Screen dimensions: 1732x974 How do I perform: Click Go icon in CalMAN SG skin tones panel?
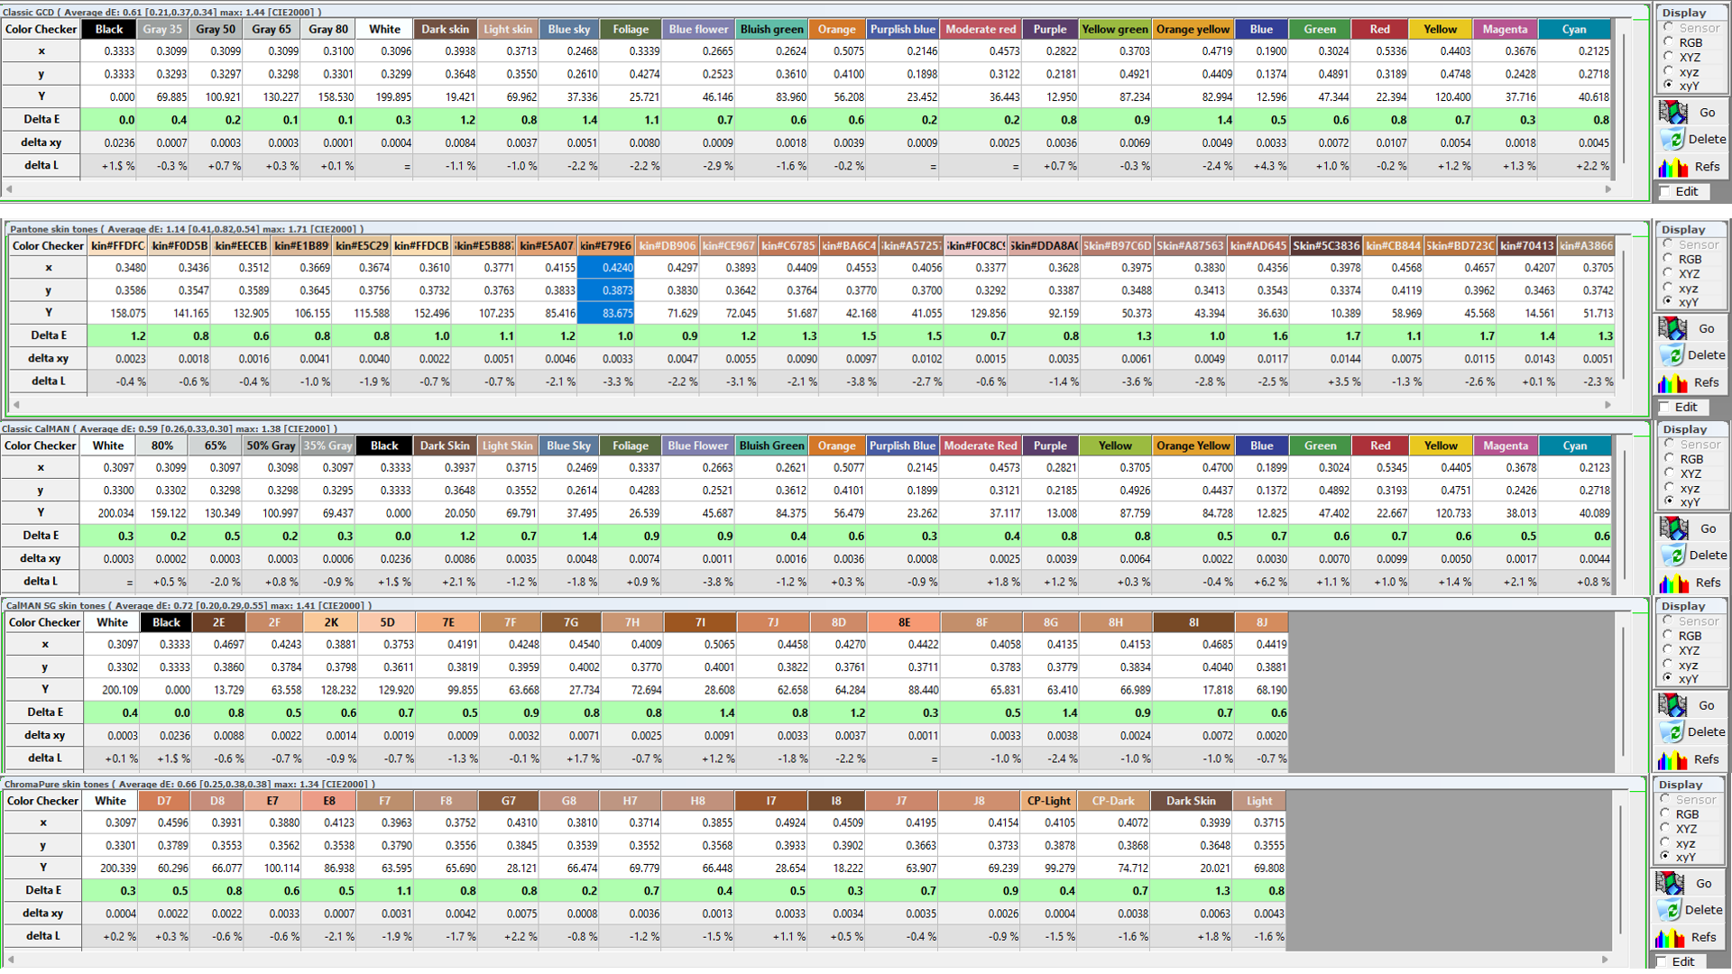(1672, 705)
